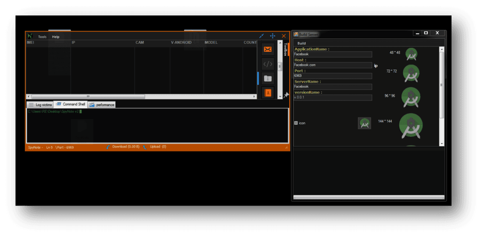Viewport: 483px width, 237px height.
Task: Click the small icon picker button beside icon checkbox
Action: pos(364,123)
